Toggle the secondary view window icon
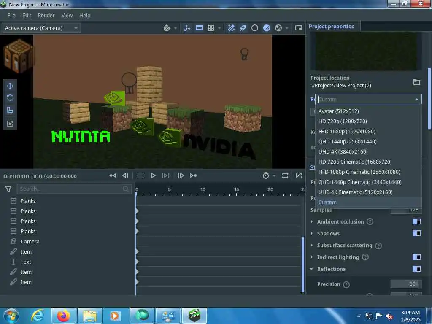This screenshot has height=324, width=432. pyautogui.click(x=299, y=28)
